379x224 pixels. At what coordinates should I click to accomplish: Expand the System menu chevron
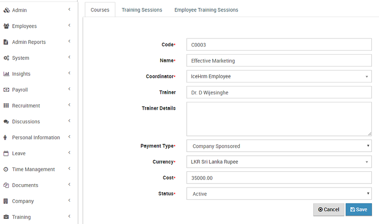[x=69, y=57]
